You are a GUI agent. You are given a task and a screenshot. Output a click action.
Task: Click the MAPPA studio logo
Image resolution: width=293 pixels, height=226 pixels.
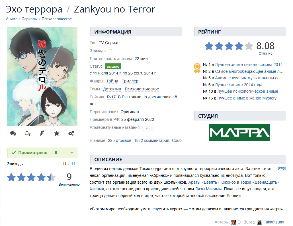point(239,132)
